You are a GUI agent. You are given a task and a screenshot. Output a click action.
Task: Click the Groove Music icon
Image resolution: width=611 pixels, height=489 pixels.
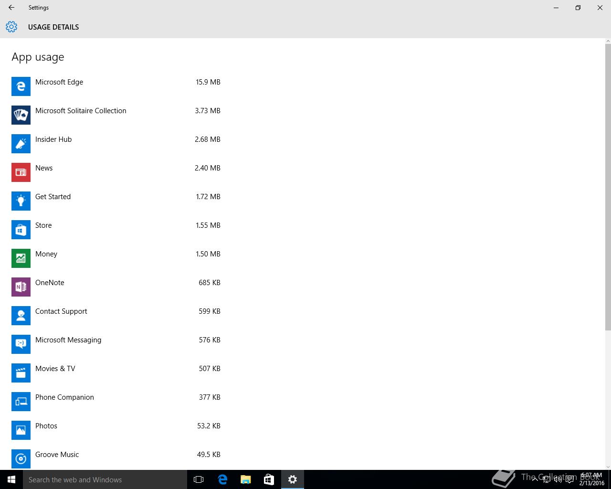tap(21, 459)
